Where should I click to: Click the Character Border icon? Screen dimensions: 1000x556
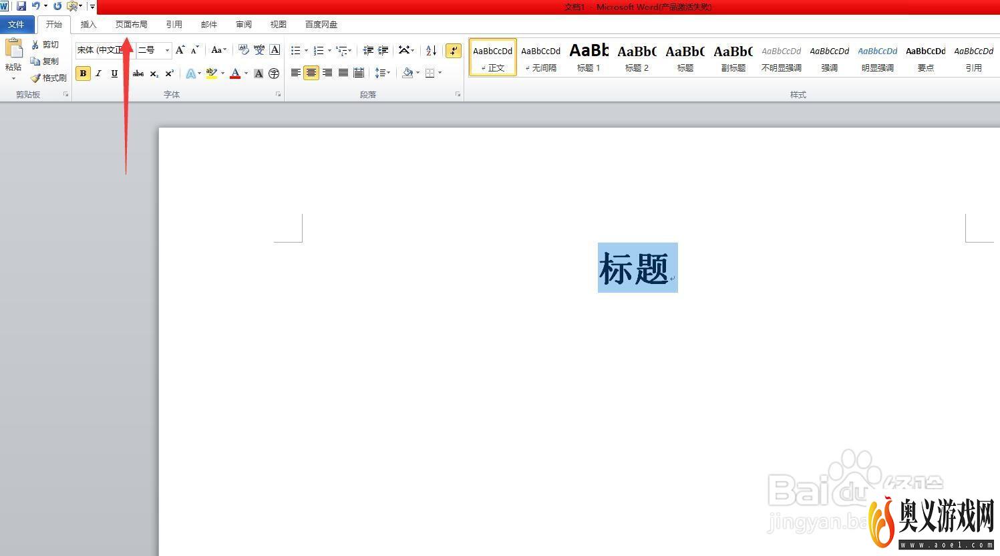point(275,50)
